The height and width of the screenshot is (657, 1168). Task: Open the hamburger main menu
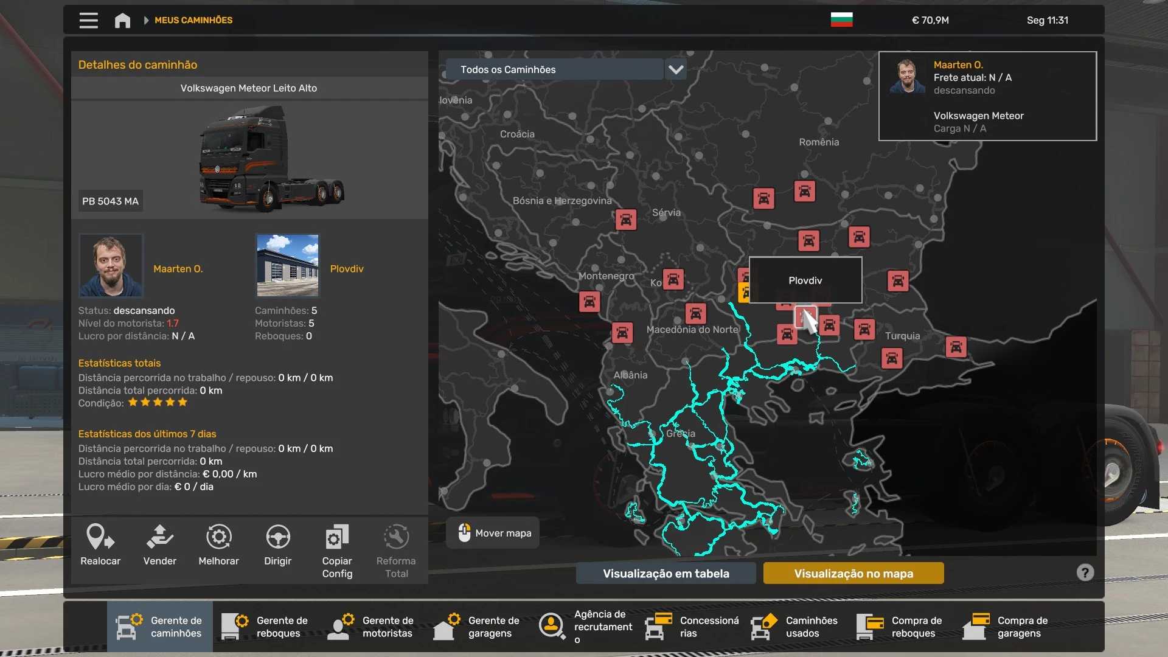(x=88, y=20)
